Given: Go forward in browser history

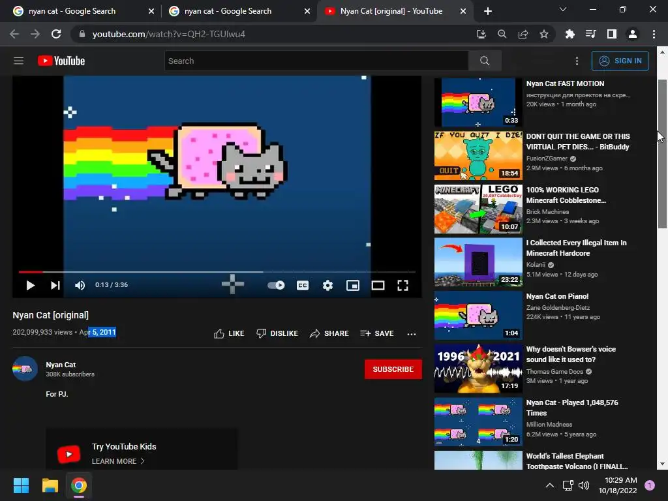Looking at the screenshot, I should (35, 34).
